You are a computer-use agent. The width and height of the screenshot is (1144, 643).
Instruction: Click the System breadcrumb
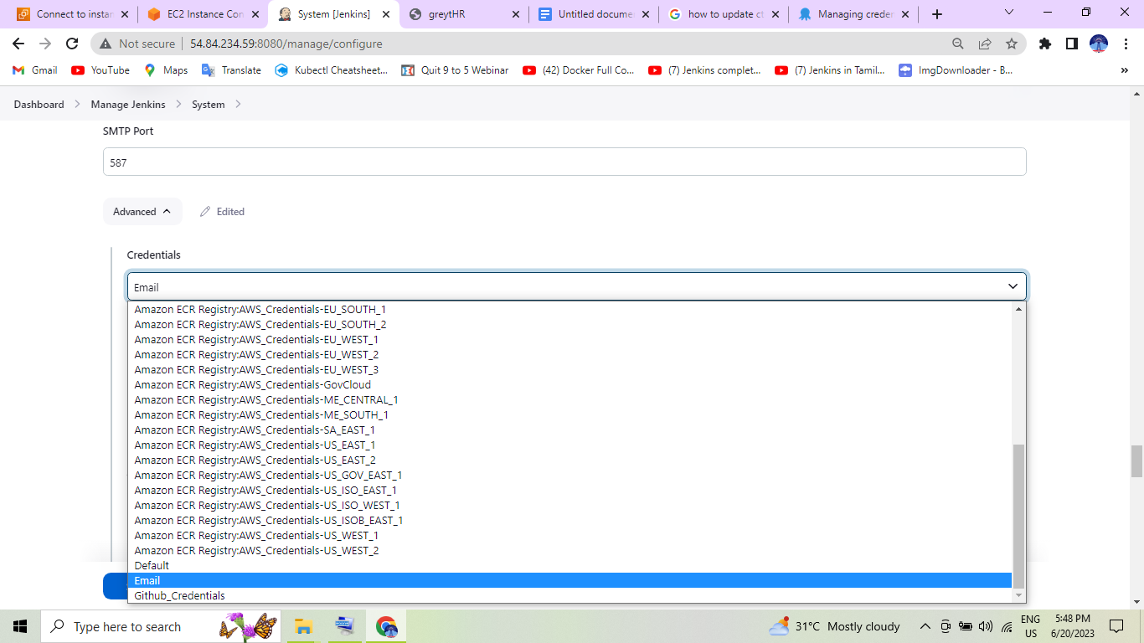[208, 105]
